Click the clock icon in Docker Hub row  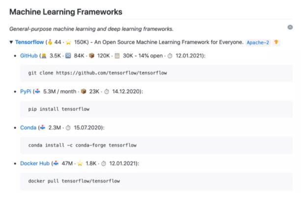point(104,164)
